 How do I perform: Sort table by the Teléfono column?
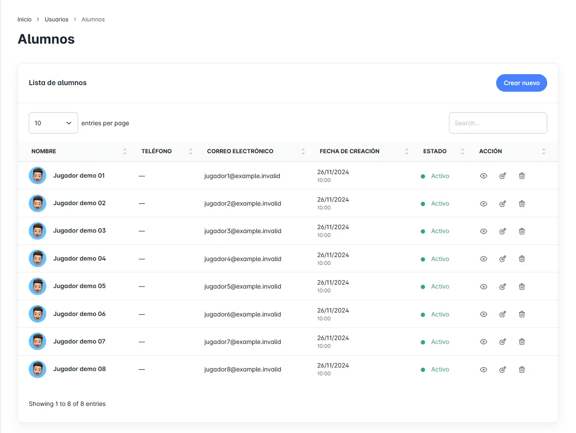[166, 151]
